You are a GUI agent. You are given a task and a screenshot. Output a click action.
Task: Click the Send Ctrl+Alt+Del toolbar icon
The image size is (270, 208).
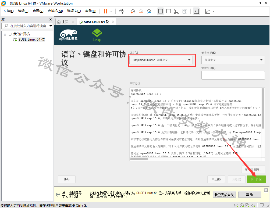click(x=121, y=11)
